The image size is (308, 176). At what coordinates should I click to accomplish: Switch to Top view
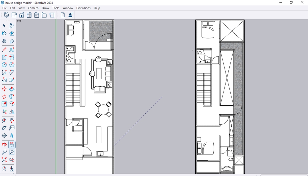click(x=14, y=15)
